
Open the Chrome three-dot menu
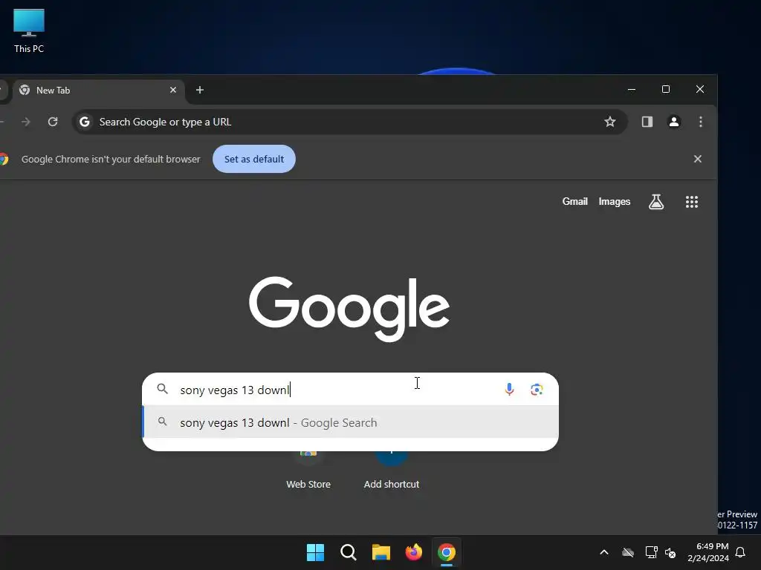tap(700, 122)
